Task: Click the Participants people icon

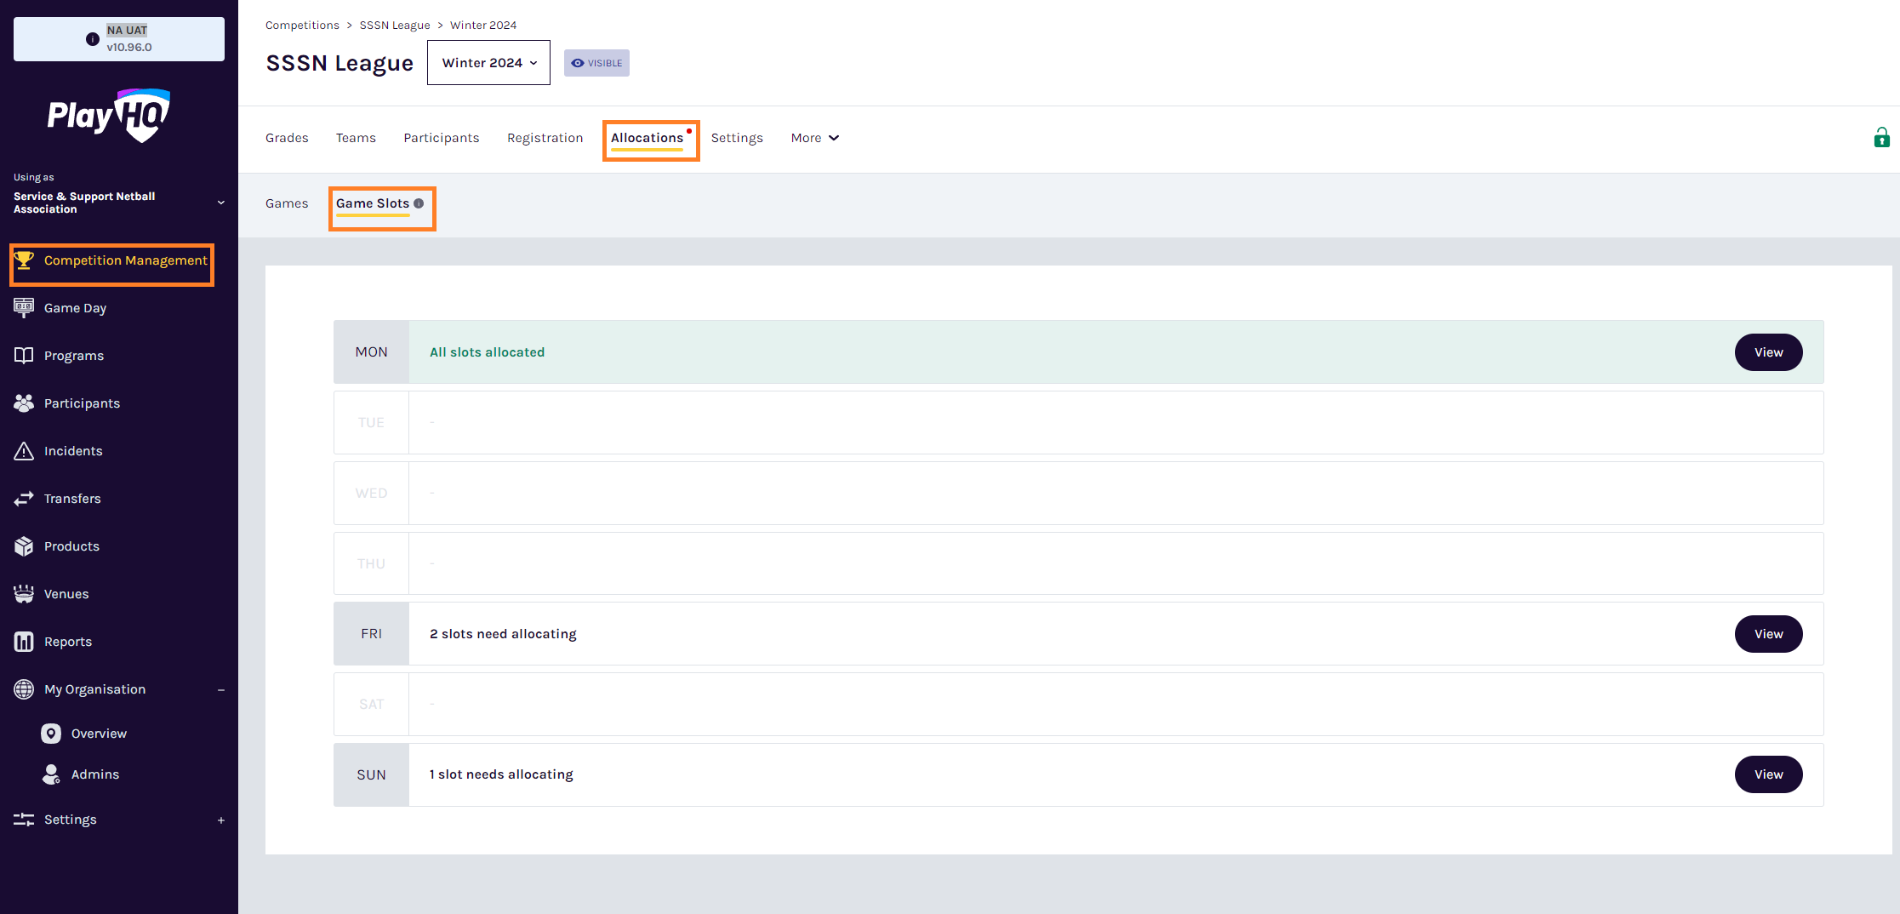Action: [24, 403]
